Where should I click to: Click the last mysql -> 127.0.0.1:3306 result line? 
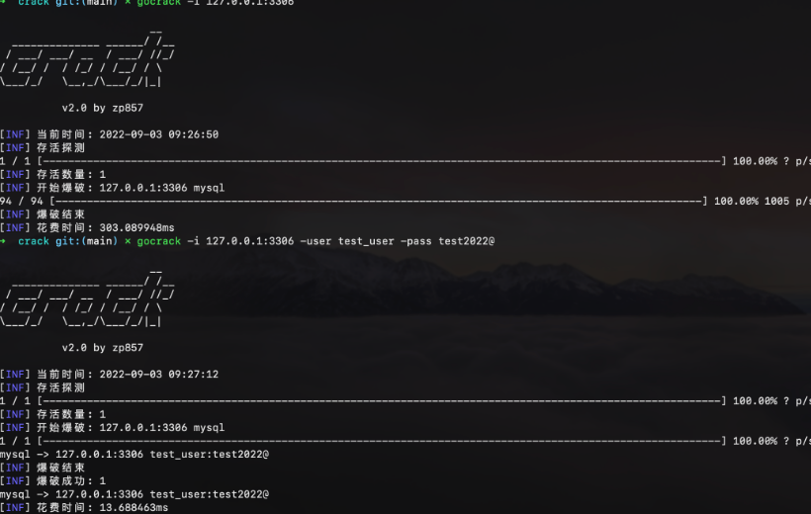point(134,493)
